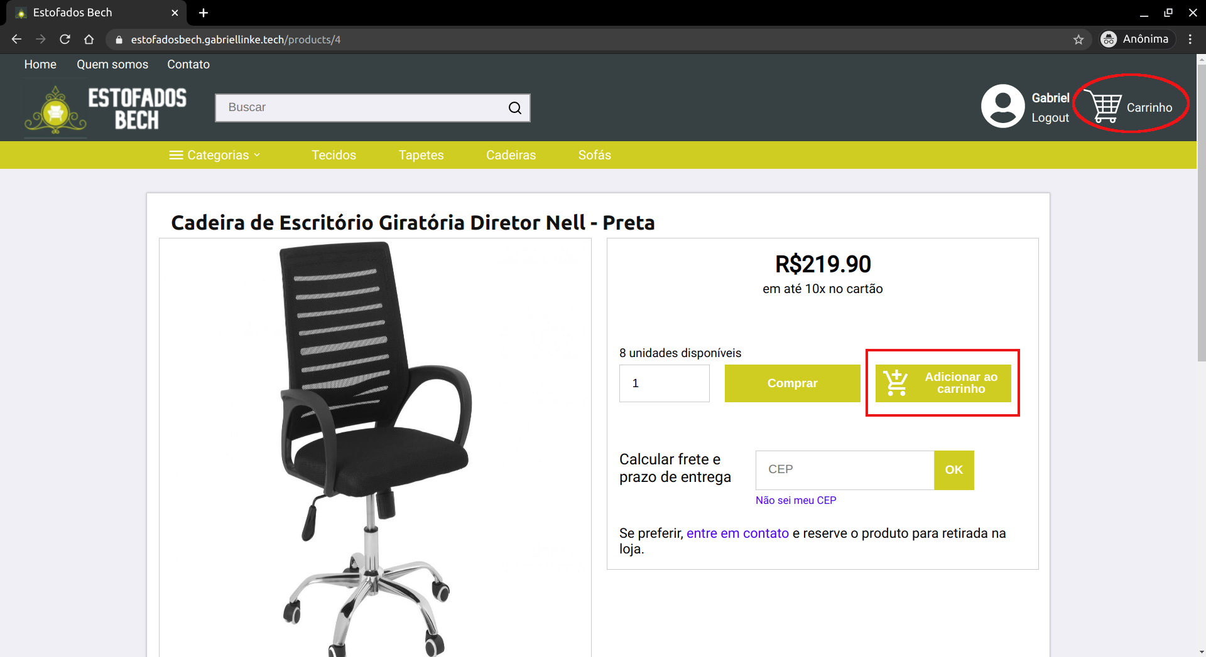Viewport: 1206px width, 657px height.
Task: Open the shopping cart icon
Action: pyautogui.click(x=1105, y=107)
